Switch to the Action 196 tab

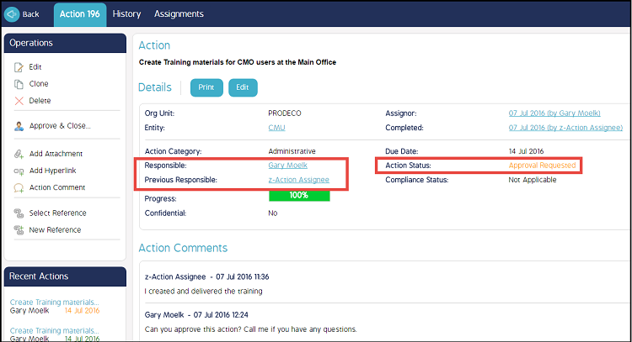tap(80, 14)
